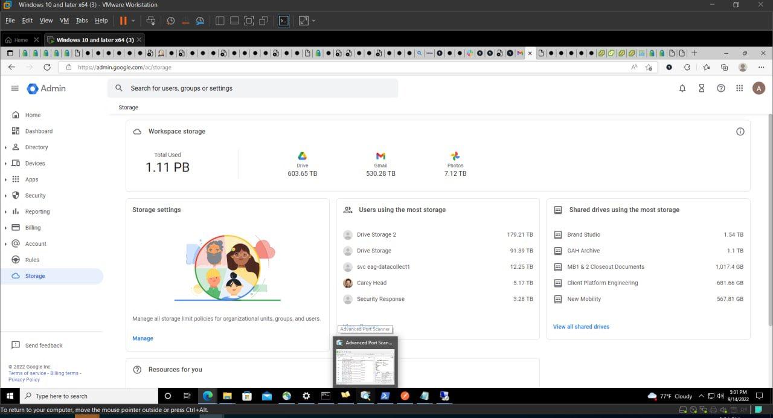Open the power options dropdown beside Pause
This screenshot has width=773, height=418.
click(x=133, y=21)
